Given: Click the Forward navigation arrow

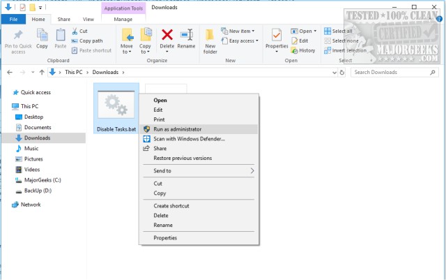Looking at the screenshot, I should point(22,73).
